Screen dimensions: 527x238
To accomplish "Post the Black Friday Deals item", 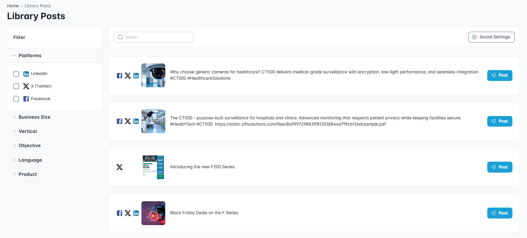I will pos(500,213).
